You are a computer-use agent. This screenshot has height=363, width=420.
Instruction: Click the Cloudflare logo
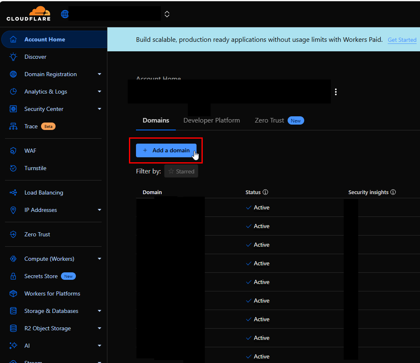point(28,14)
